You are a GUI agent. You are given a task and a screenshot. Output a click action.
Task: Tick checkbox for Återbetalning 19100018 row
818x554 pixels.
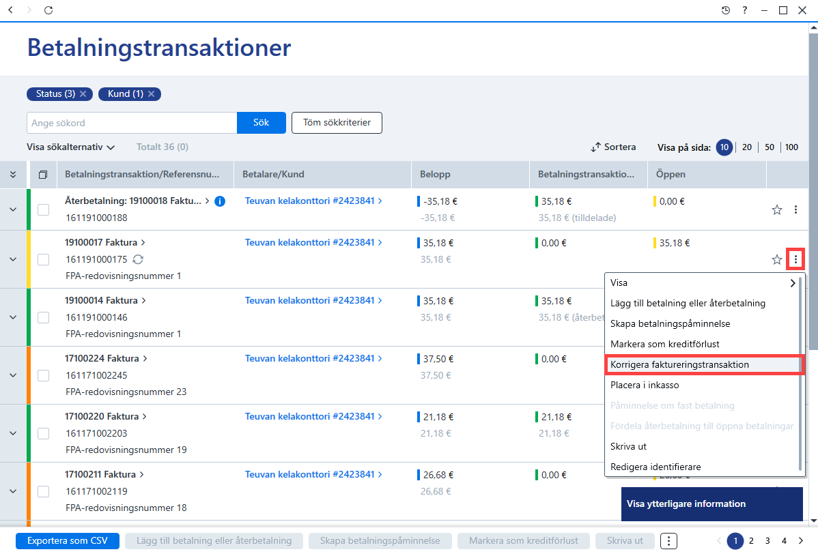coord(43,209)
